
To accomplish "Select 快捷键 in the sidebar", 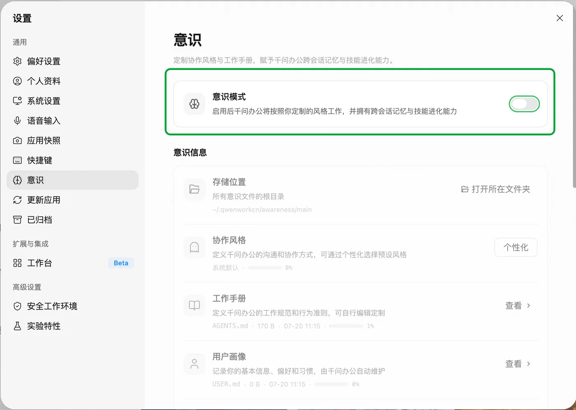I will pos(72,160).
